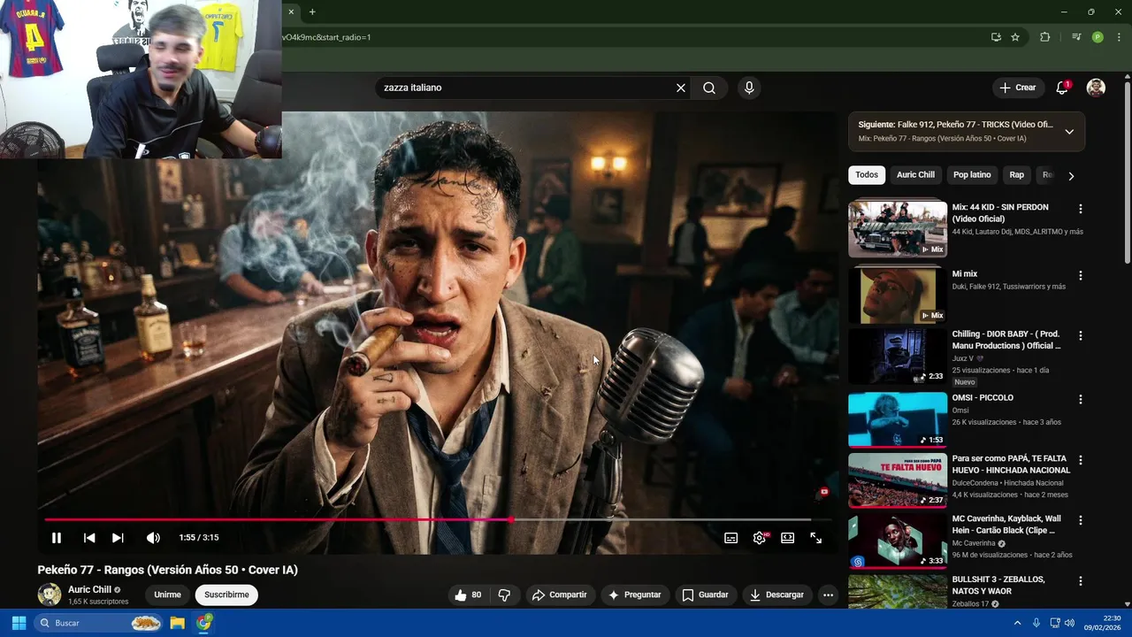Enter fullscreen mode on the player
This screenshot has width=1132, height=637.
pyautogui.click(x=816, y=538)
